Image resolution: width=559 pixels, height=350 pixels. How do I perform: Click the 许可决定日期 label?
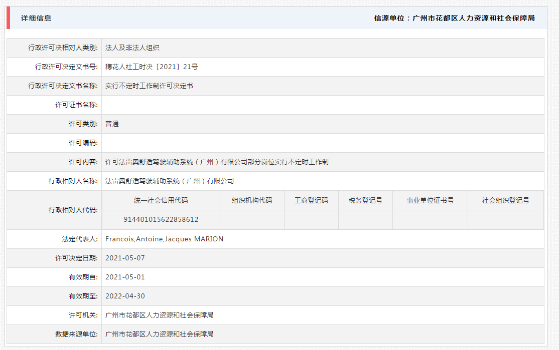[76, 258]
